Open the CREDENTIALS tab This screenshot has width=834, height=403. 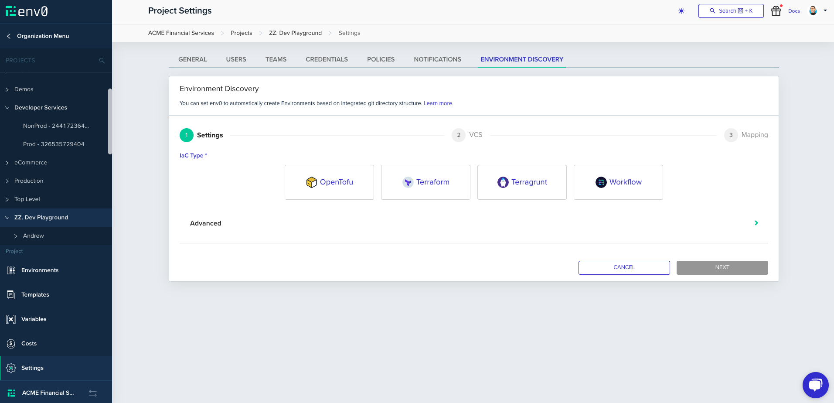[x=327, y=59]
